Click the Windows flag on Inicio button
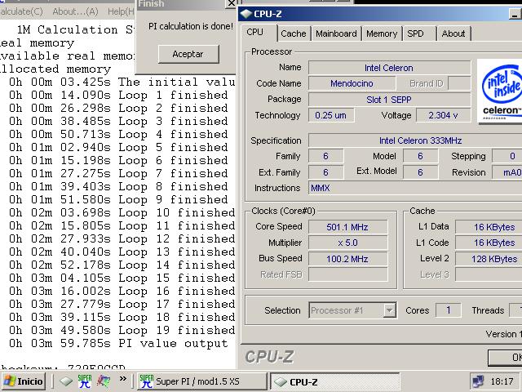 pos(9,381)
